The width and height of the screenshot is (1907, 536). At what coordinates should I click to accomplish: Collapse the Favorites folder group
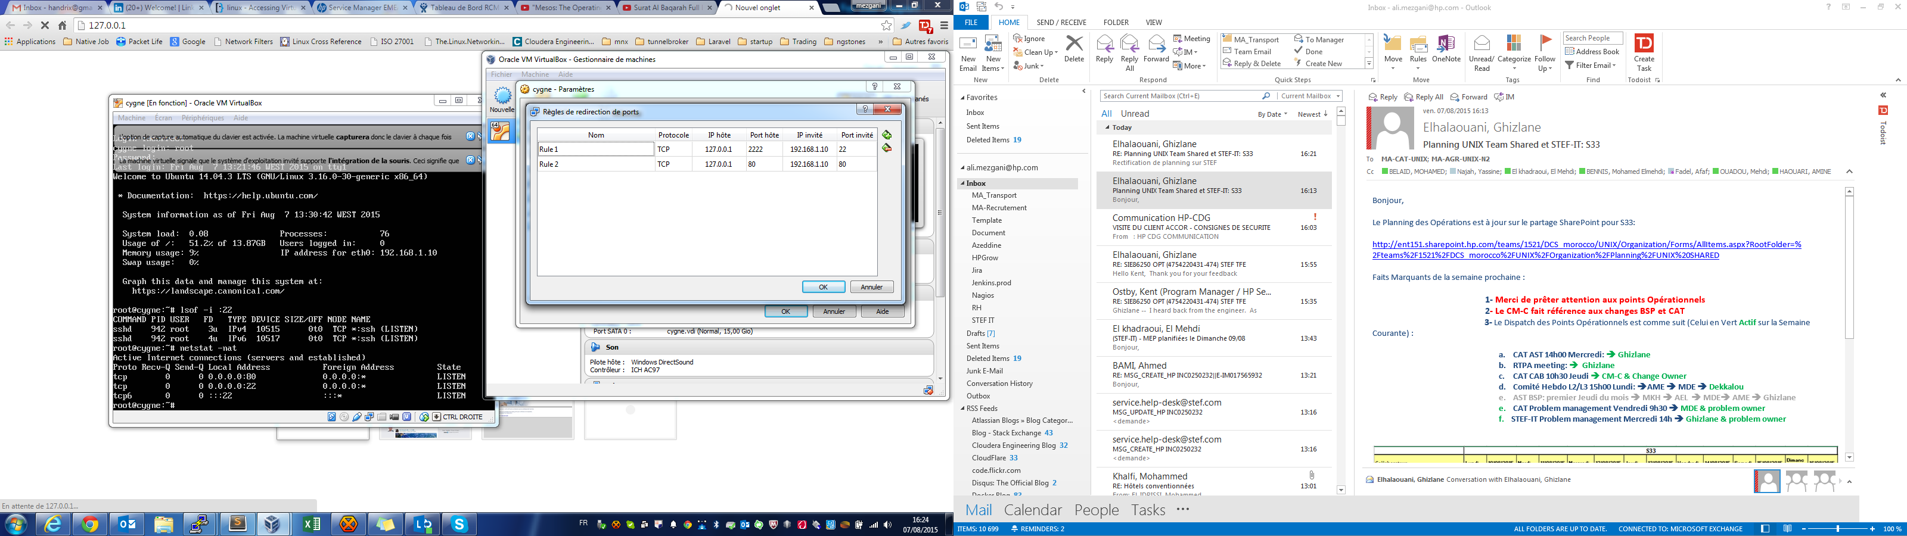click(963, 98)
